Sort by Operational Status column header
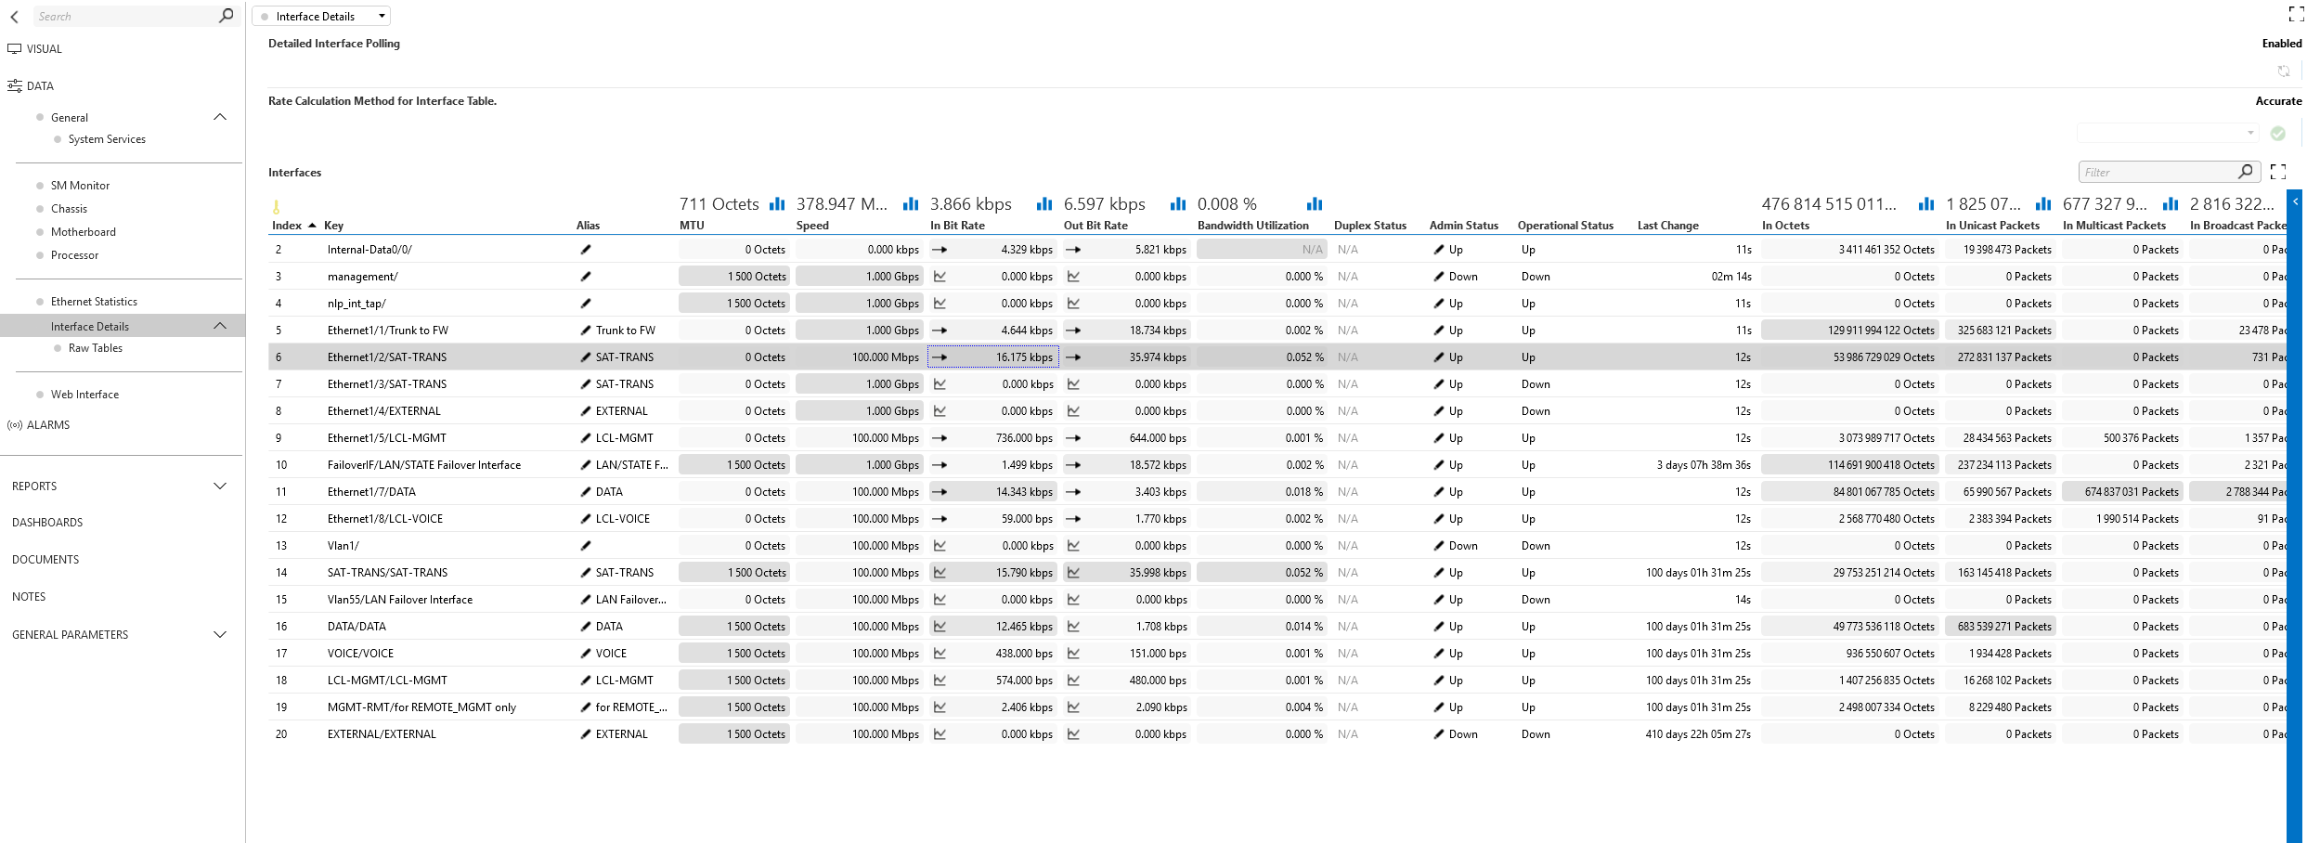This screenshot has height=843, width=2307. pyautogui.click(x=1565, y=226)
